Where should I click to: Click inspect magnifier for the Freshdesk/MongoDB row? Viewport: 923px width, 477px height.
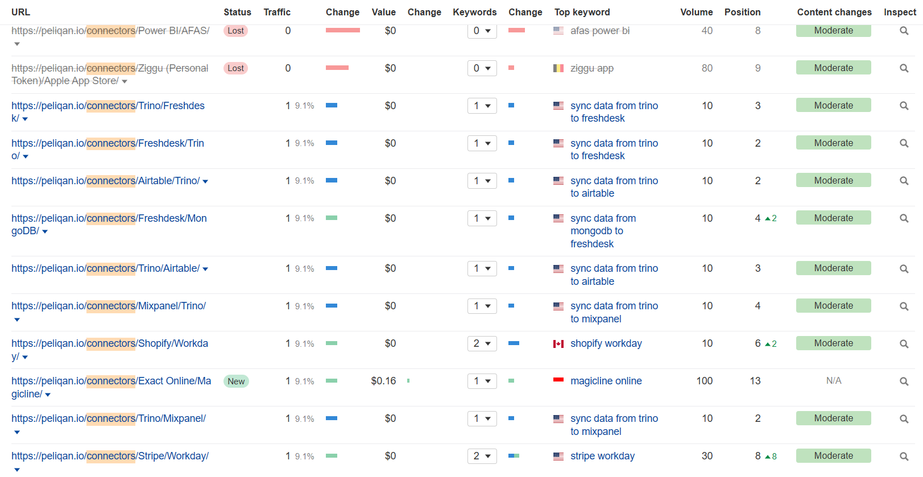tap(904, 218)
